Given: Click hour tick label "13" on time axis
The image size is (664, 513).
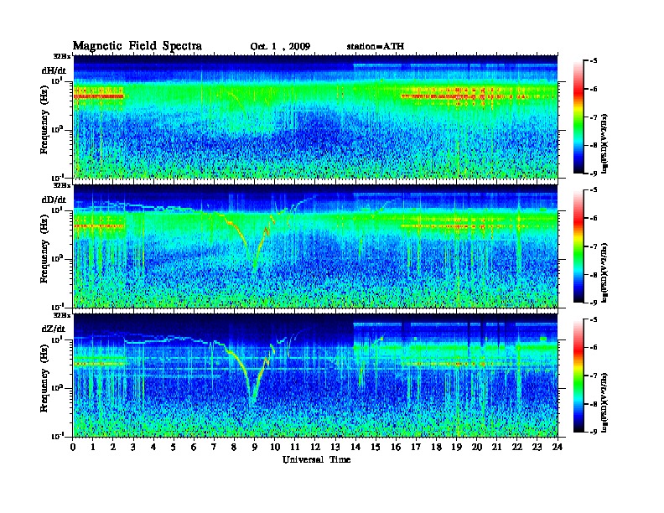Looking at the screenshot, I should 335,448.
